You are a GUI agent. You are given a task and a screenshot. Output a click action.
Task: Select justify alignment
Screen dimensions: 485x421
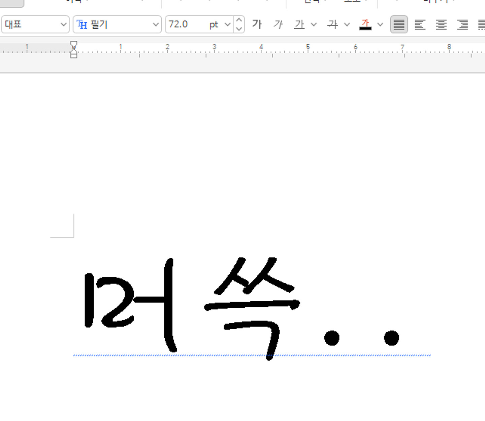click(x=399, y=24)
